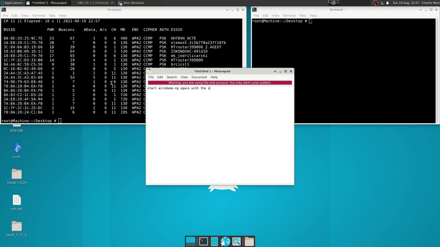440x247 pixels.
Task: Open Terminal menu in the left Terminal window
Action: [x=38, y=15]
